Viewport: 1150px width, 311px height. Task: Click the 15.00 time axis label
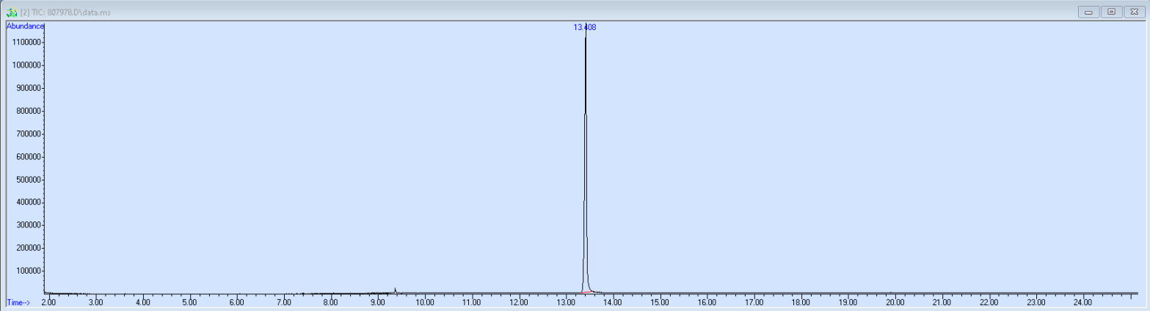coord(660,301)
